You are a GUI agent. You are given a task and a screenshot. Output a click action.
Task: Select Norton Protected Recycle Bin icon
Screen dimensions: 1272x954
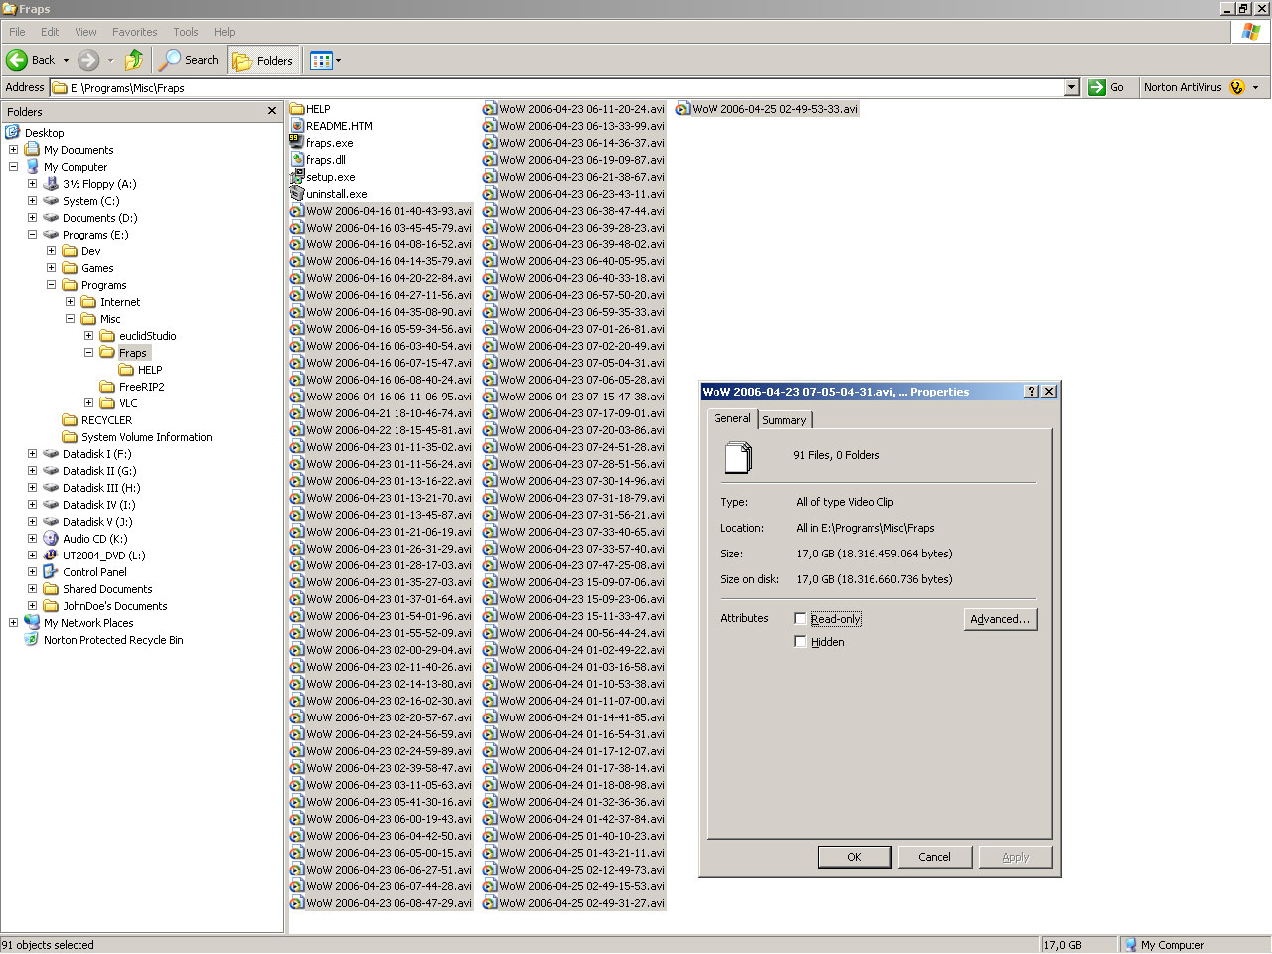point(32,640)
